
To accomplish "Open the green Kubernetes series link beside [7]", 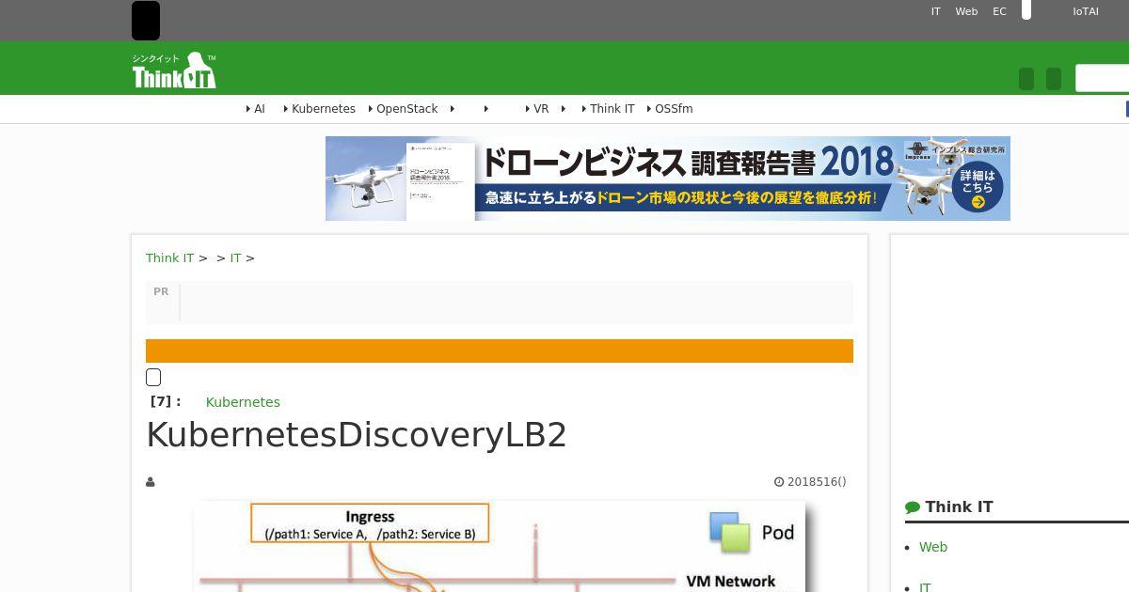I will (x=243, y=402).
